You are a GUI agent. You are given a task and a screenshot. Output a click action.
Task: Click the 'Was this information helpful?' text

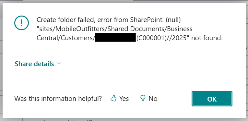[58, 98]
